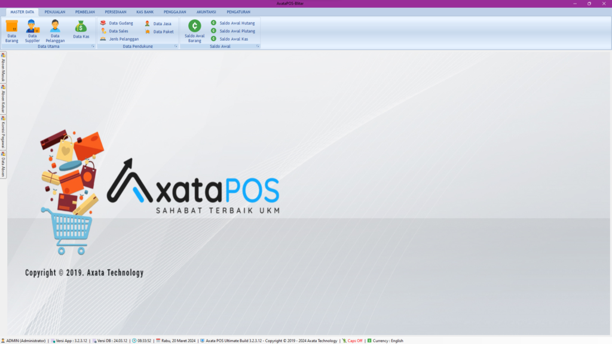Open the Absen Keluar side panel
This screenshot has width=612, height=344.
(x=3, y=99)
